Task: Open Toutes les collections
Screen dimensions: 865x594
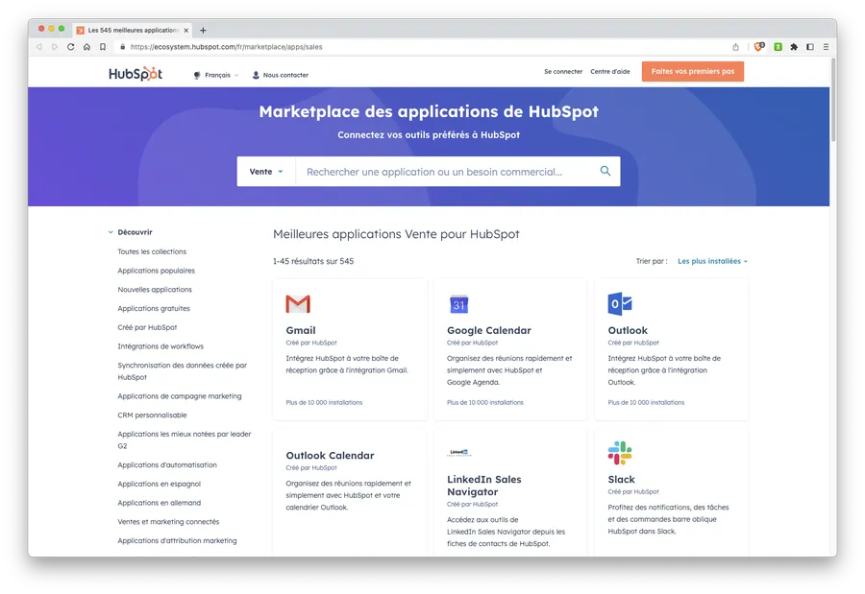Action: 152,251
